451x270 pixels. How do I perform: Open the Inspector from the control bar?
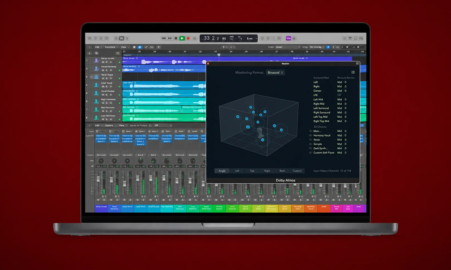96,38
